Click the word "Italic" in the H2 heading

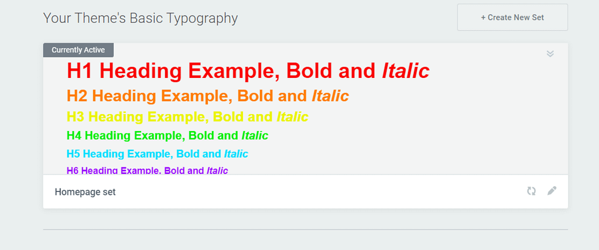330,95
